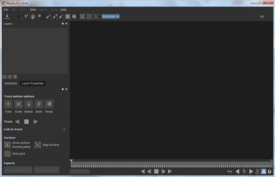The height and width of the screenshot is (177, 275).
Task: Pick the Create X-Spline Layer tool
Action: [48, 16]
